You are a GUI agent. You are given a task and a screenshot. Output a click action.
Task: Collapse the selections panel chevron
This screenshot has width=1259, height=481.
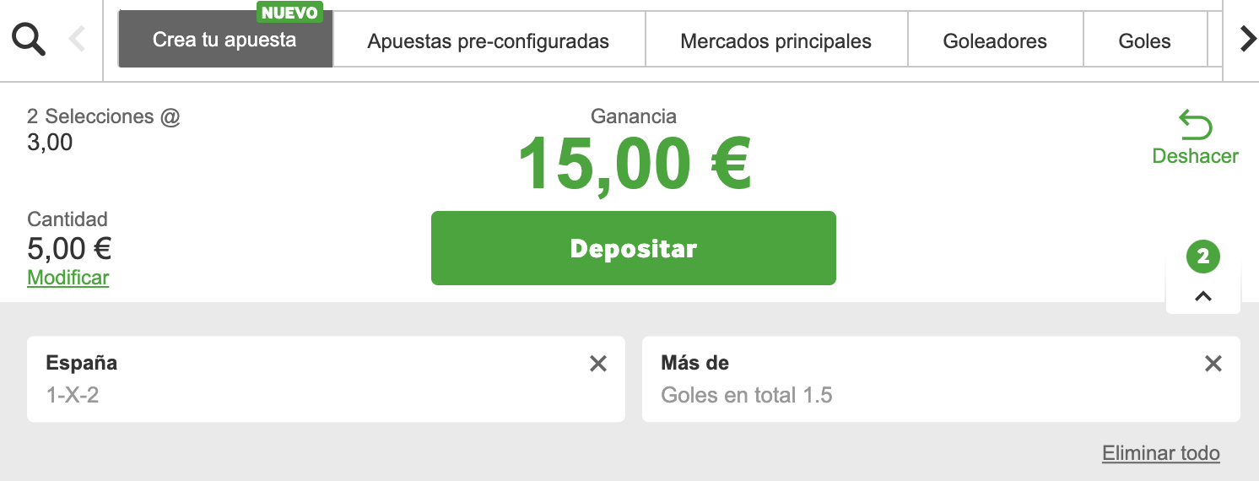coord(1203,296)
